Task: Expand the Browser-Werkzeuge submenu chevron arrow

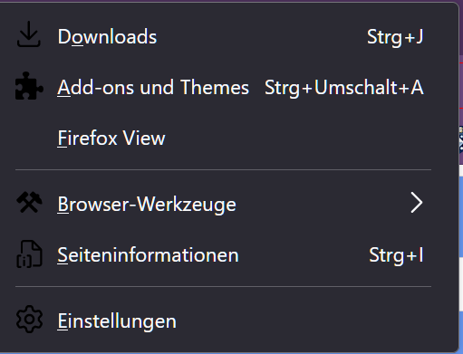Action: click(417, 204)
